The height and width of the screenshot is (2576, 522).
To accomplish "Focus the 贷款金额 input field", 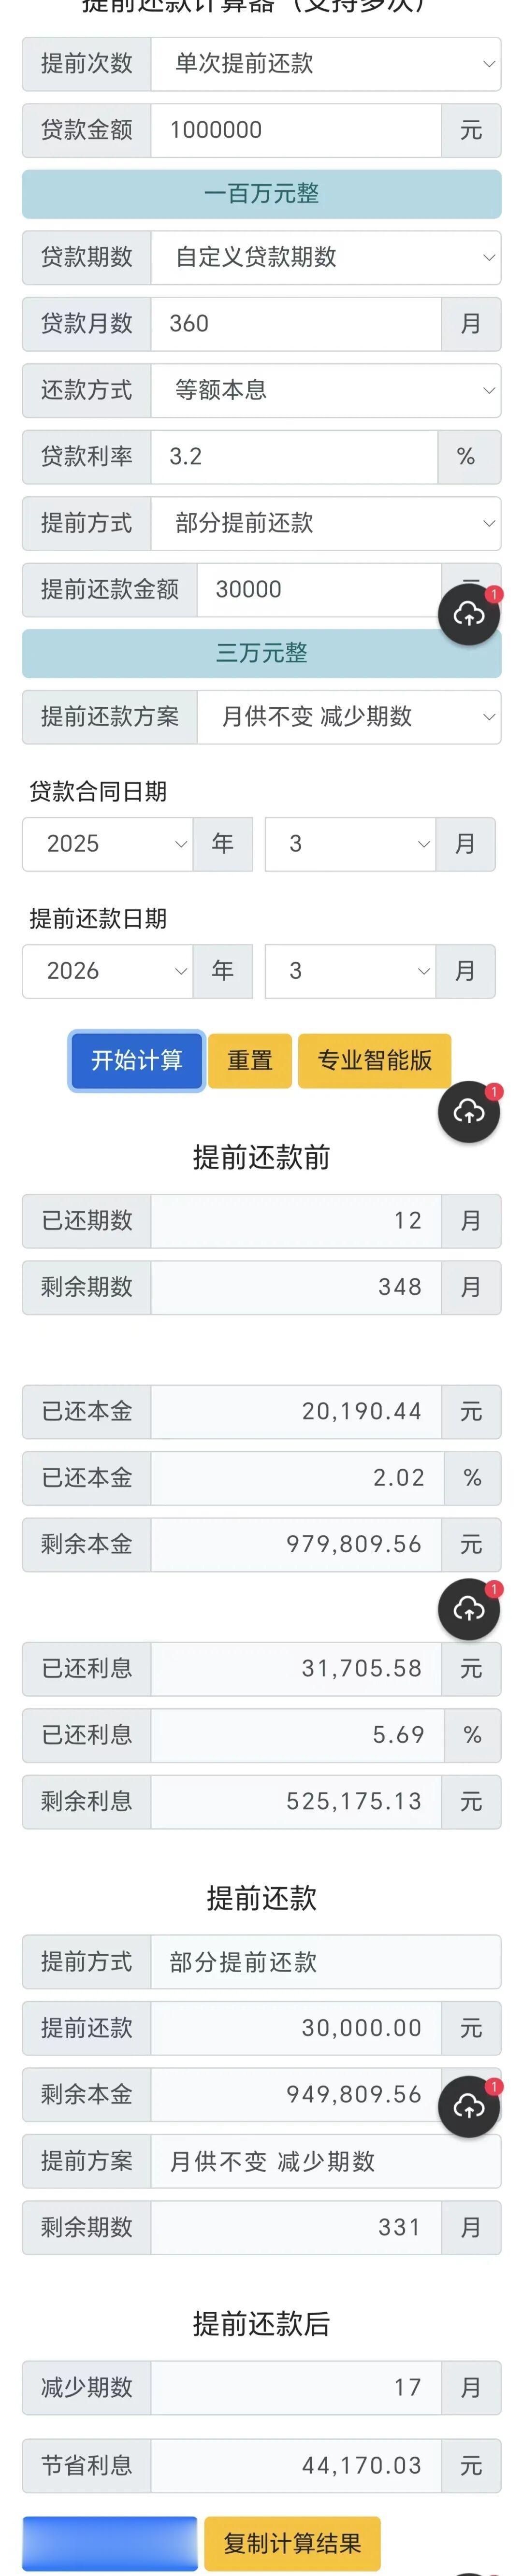I will click(295, 130).
